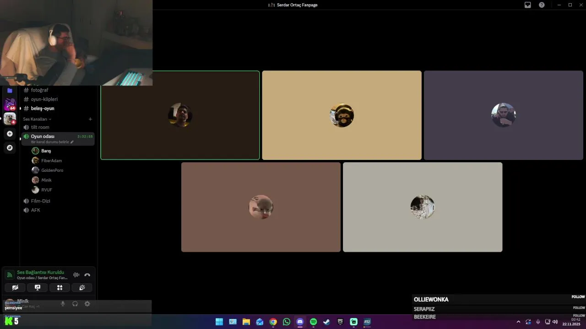
Task: Open the Windows File Explorer folder in the taskbar
Action: 246,322
